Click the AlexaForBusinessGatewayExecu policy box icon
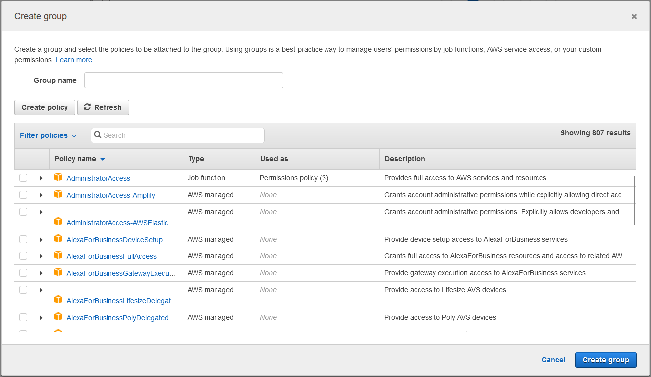Image resolution: width=651 pixels, height=377 pixels. (58, 272)
